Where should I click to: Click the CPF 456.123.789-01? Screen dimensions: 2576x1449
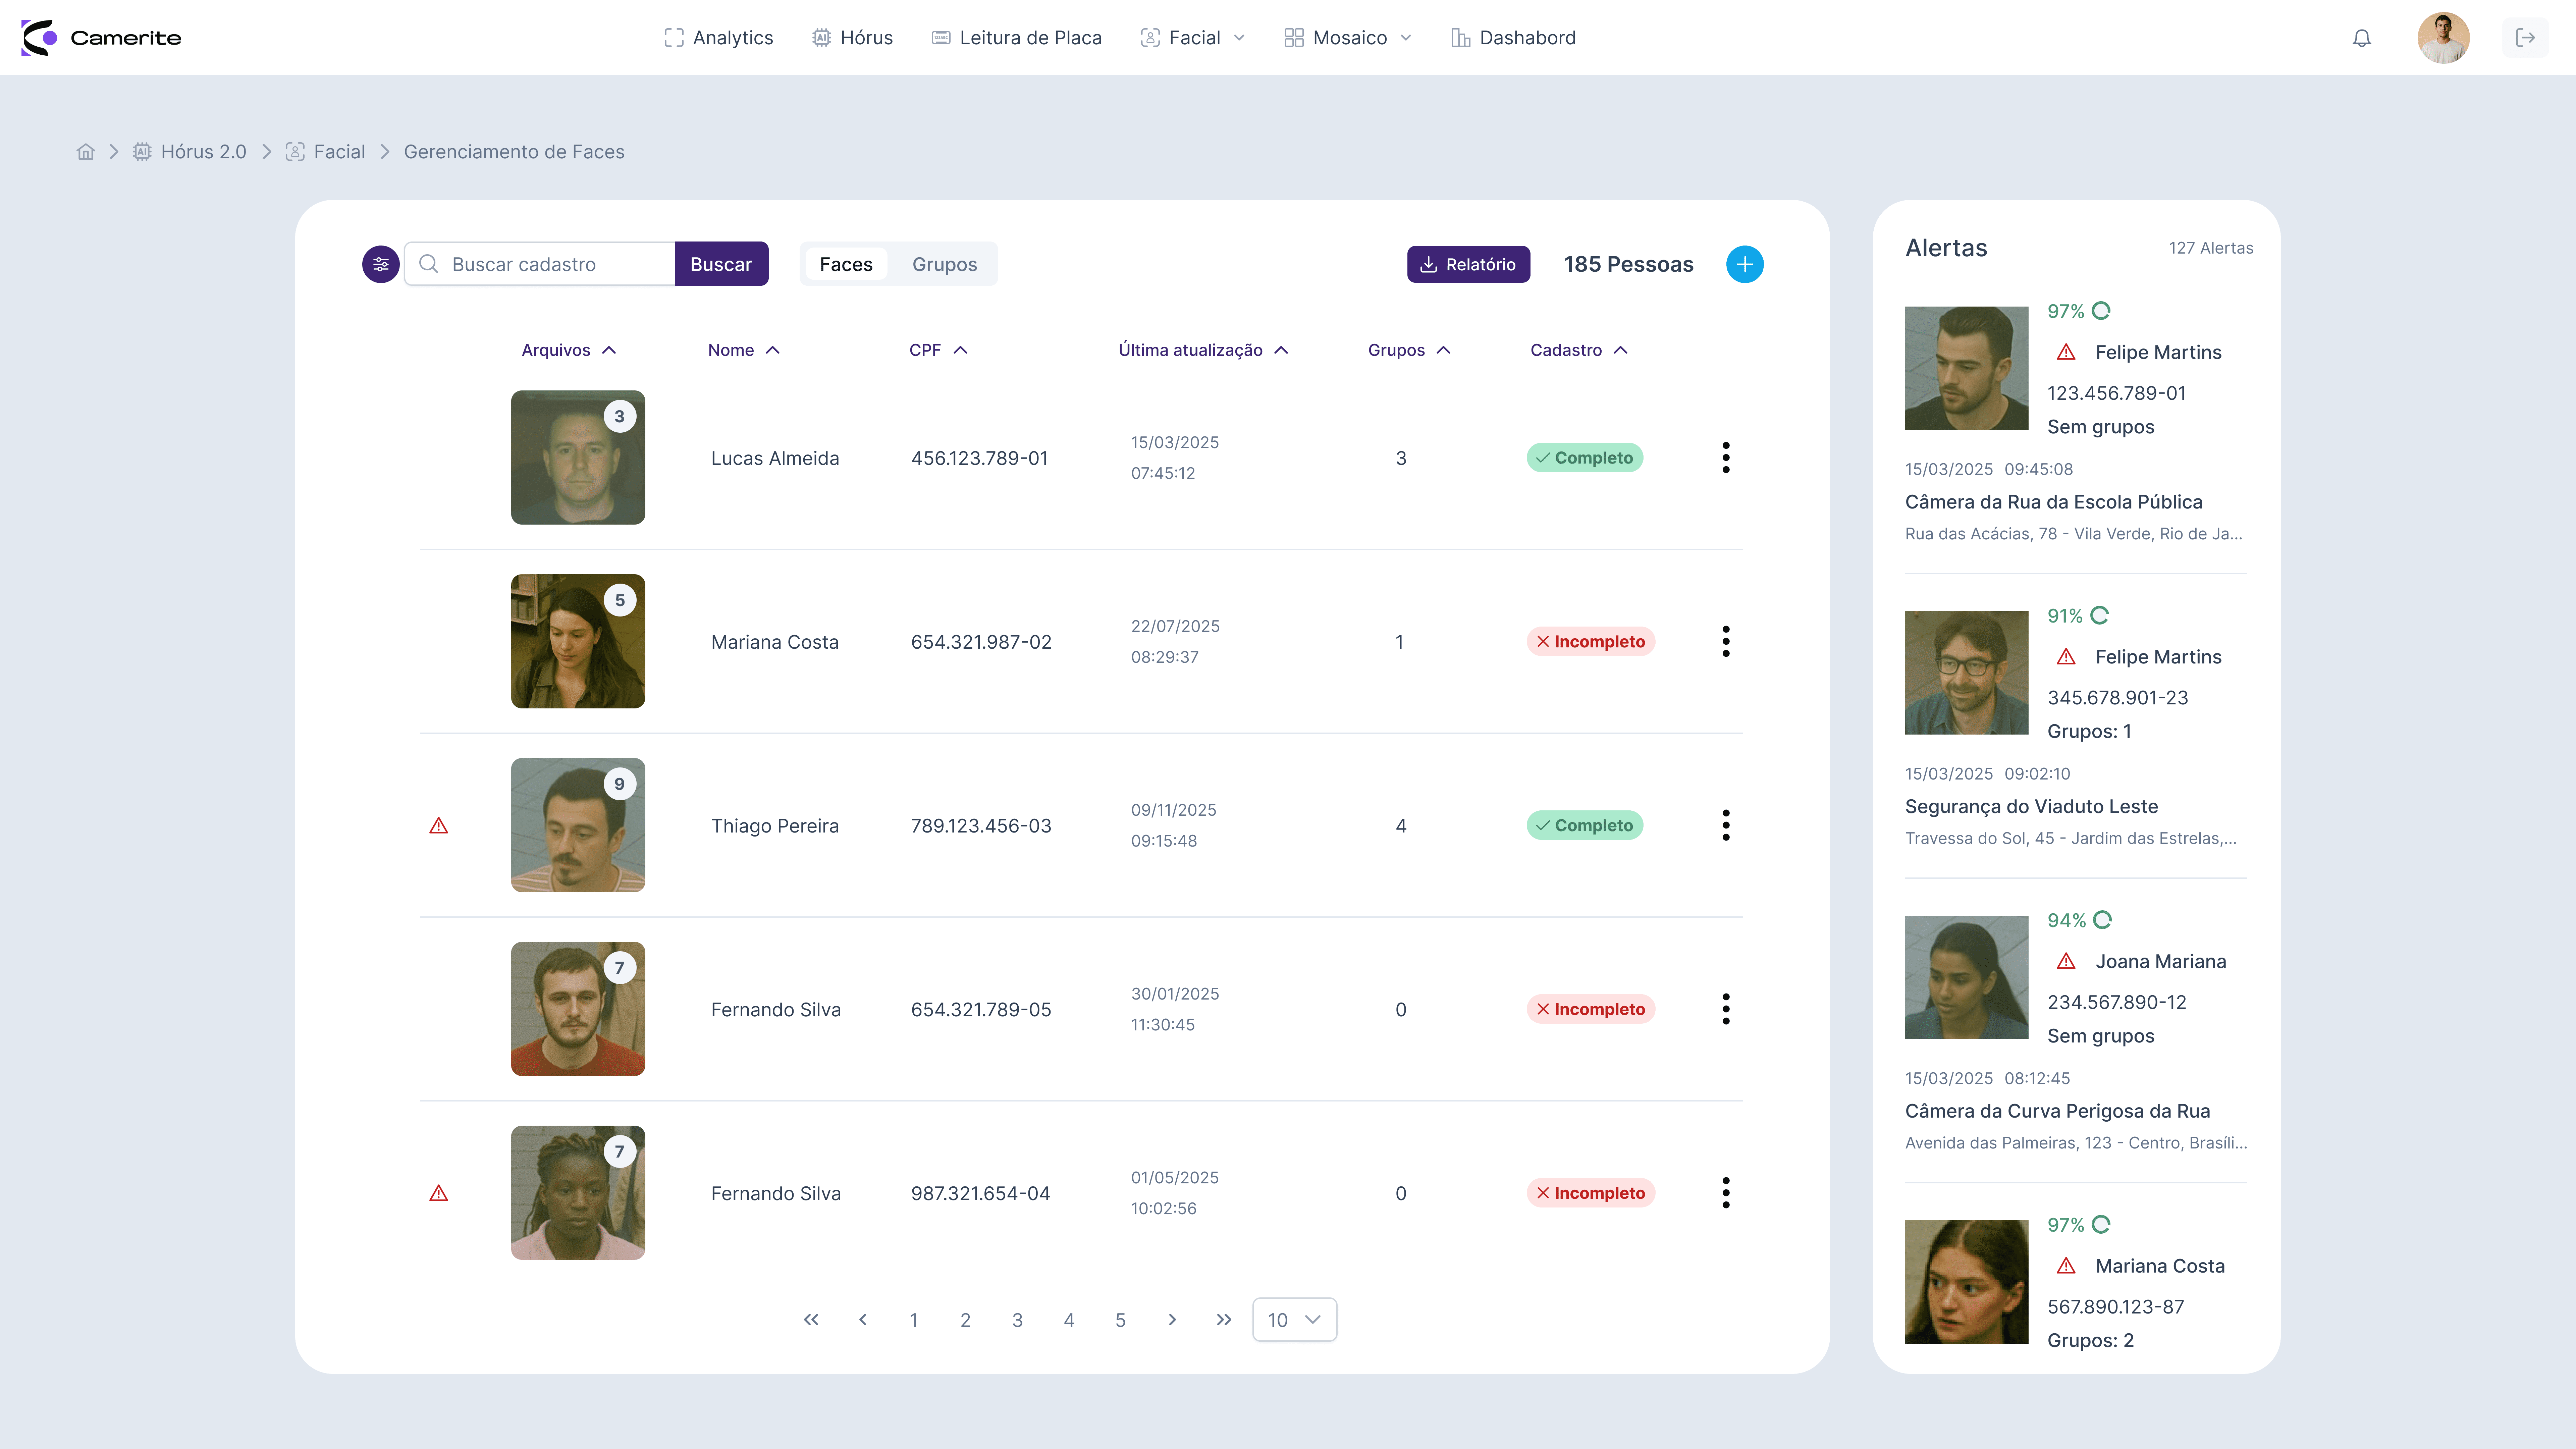tap(980, 458)
